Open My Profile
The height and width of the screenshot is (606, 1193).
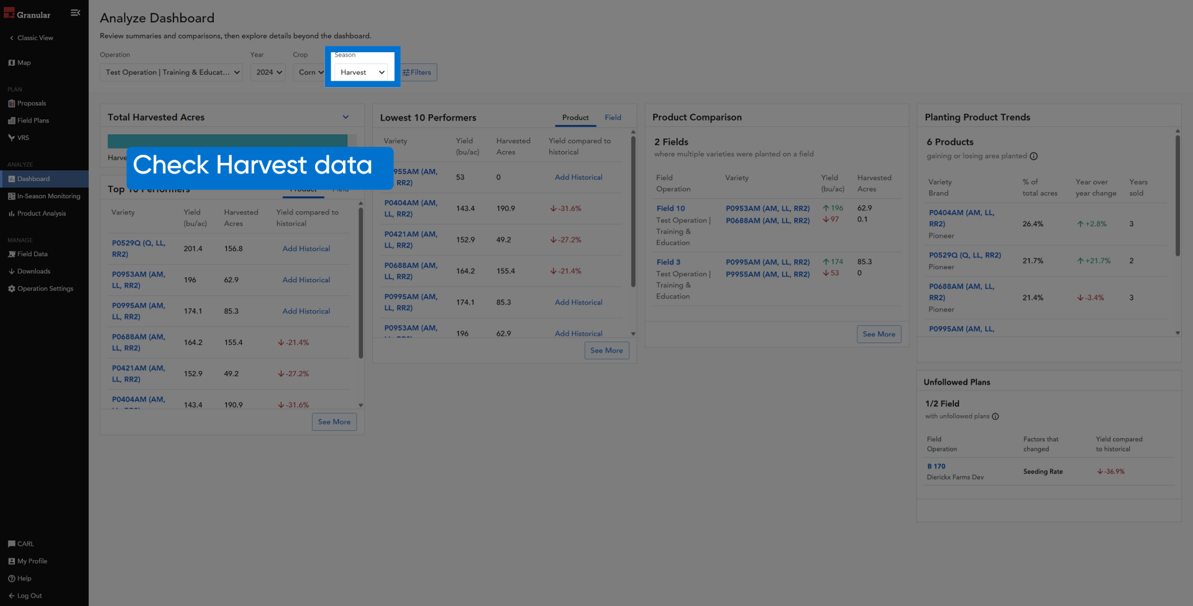click(x=27, y=561)
